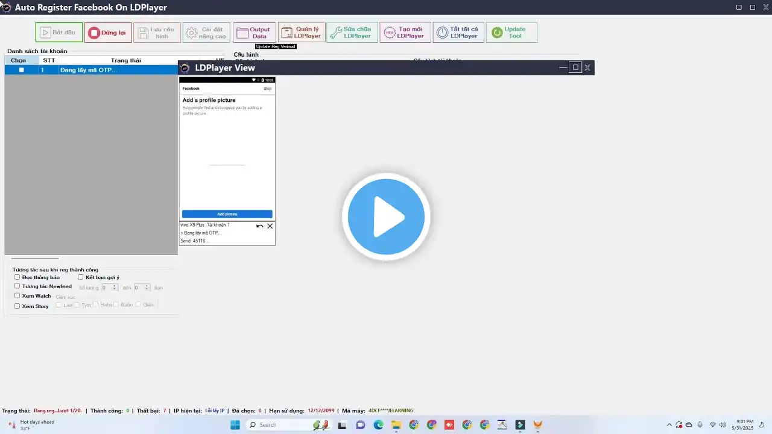Click the wrench icon in Sửa chữa LDPlayer
The height and width of the screenshot is (434, 772).
pos(335,33)
